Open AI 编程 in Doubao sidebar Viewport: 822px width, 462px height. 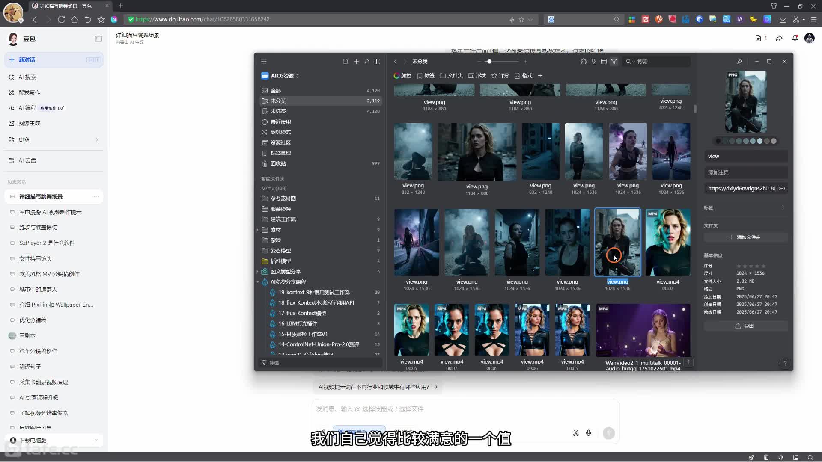pyautogui.click(x=54, y=108)
